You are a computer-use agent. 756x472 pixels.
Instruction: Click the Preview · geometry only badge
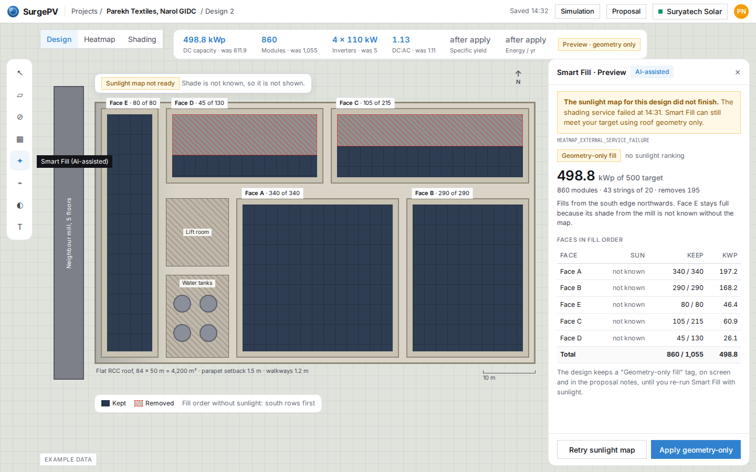coord(599,45)
